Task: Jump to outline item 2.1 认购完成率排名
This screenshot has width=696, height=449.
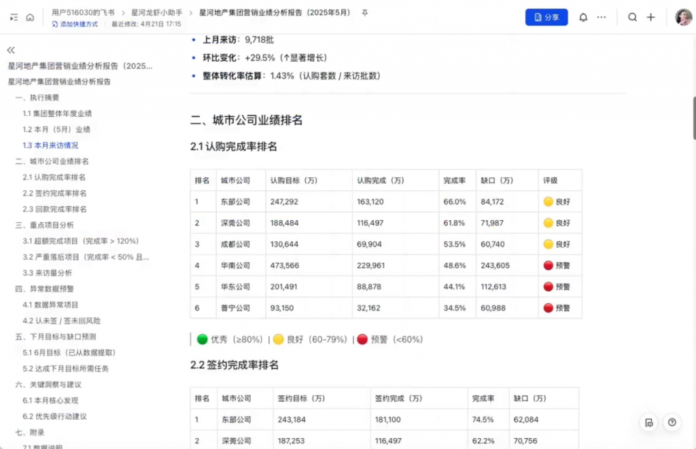Action: coord(54,177)
